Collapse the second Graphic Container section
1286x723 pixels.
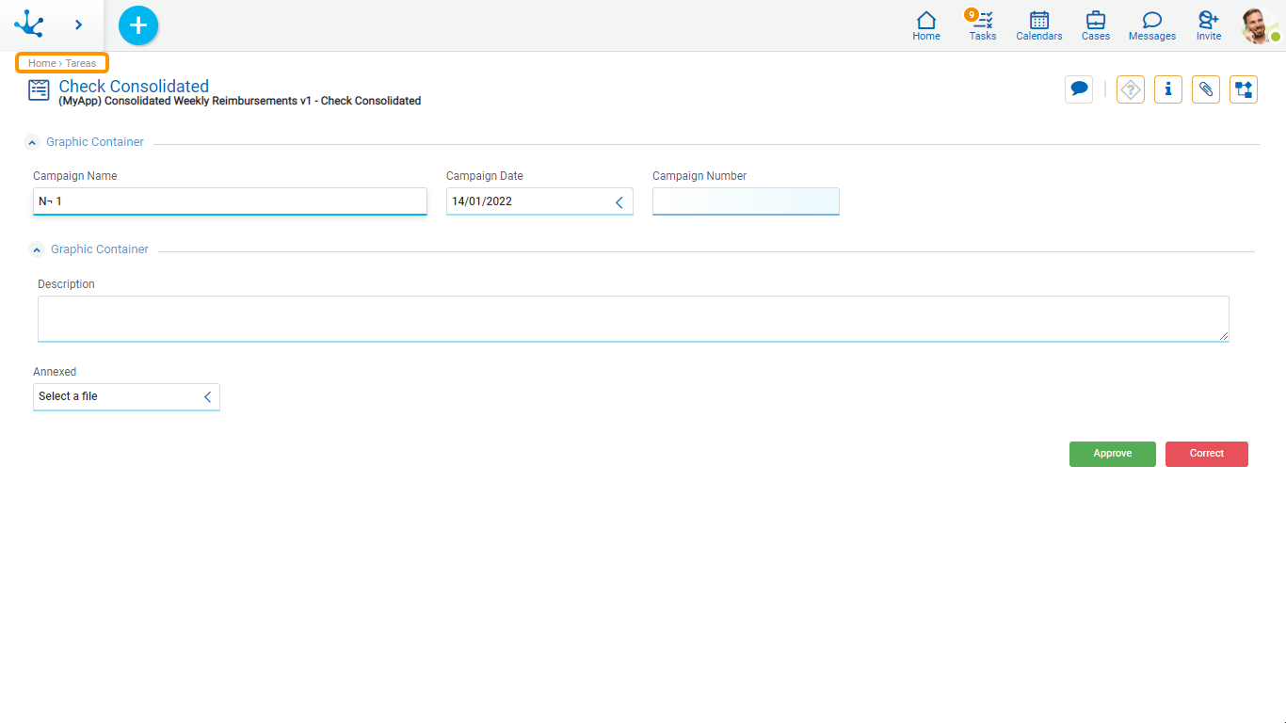38,250
